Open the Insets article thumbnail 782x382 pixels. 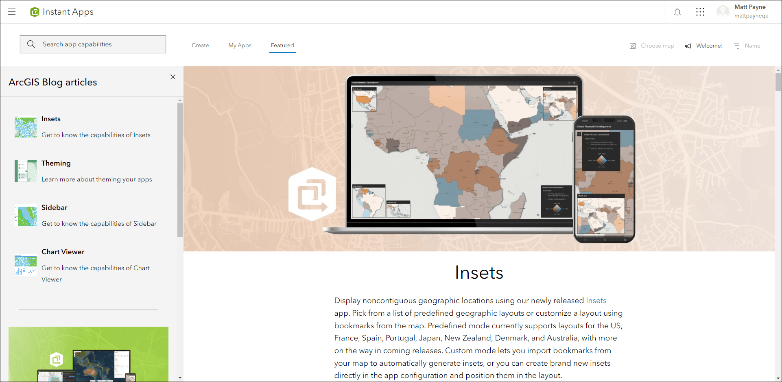[26, 127]
